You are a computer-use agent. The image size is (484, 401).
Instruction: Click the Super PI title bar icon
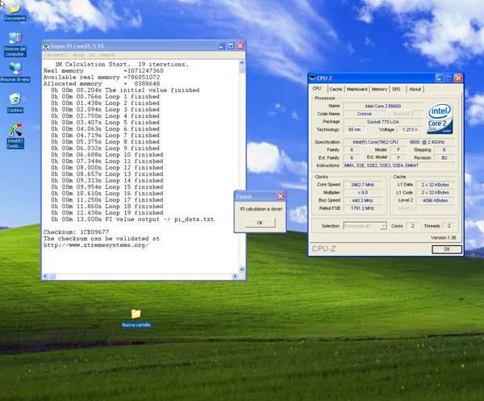click(47, 46)
